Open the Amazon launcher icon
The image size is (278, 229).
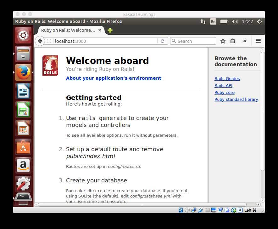[x=23, y=165]
